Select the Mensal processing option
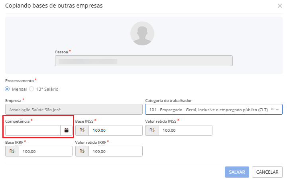Image resolution: width=287 pixels, height=180 pixels. pyautogui.click(x=8, y=89)
